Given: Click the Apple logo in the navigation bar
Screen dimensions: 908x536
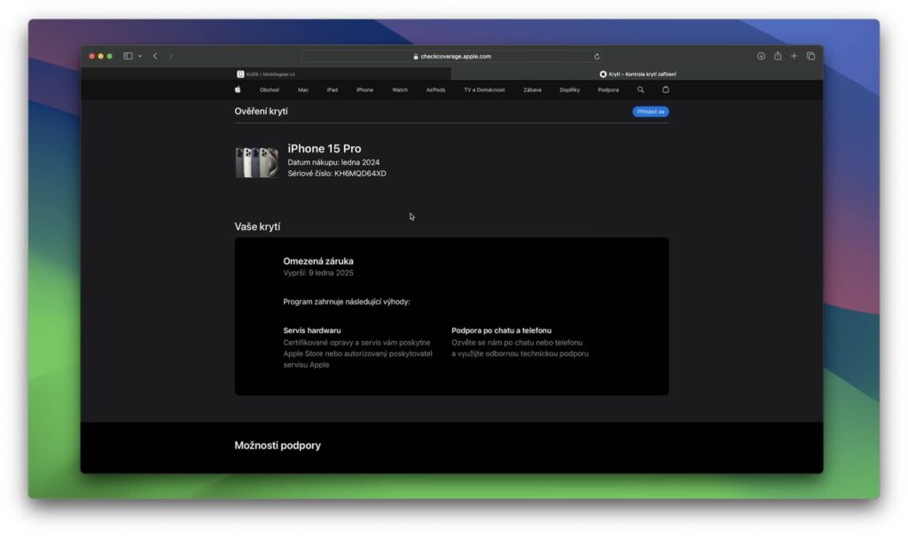Looking at the screenshot, I should pyautogui.click(x=238, y=89).
